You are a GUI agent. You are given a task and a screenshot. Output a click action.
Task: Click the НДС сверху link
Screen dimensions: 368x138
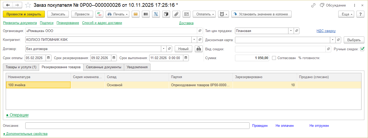pyautogui.click(x=326, y=31)
